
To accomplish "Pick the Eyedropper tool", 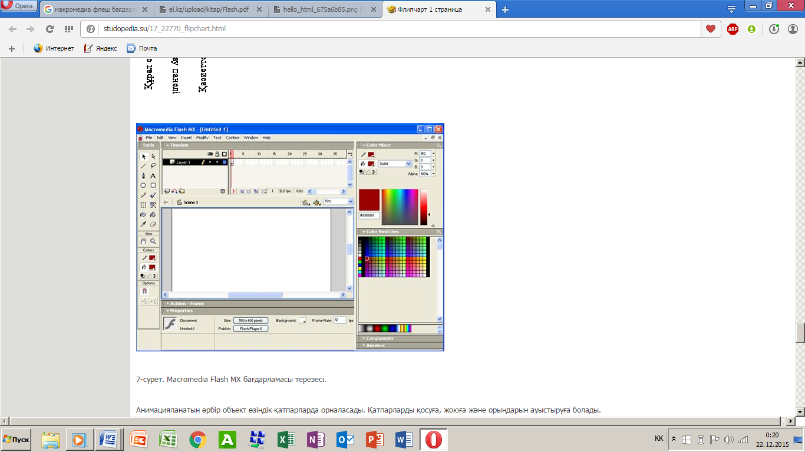I will [x=143, y=224].
